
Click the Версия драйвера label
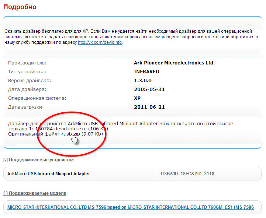(30, 80)
